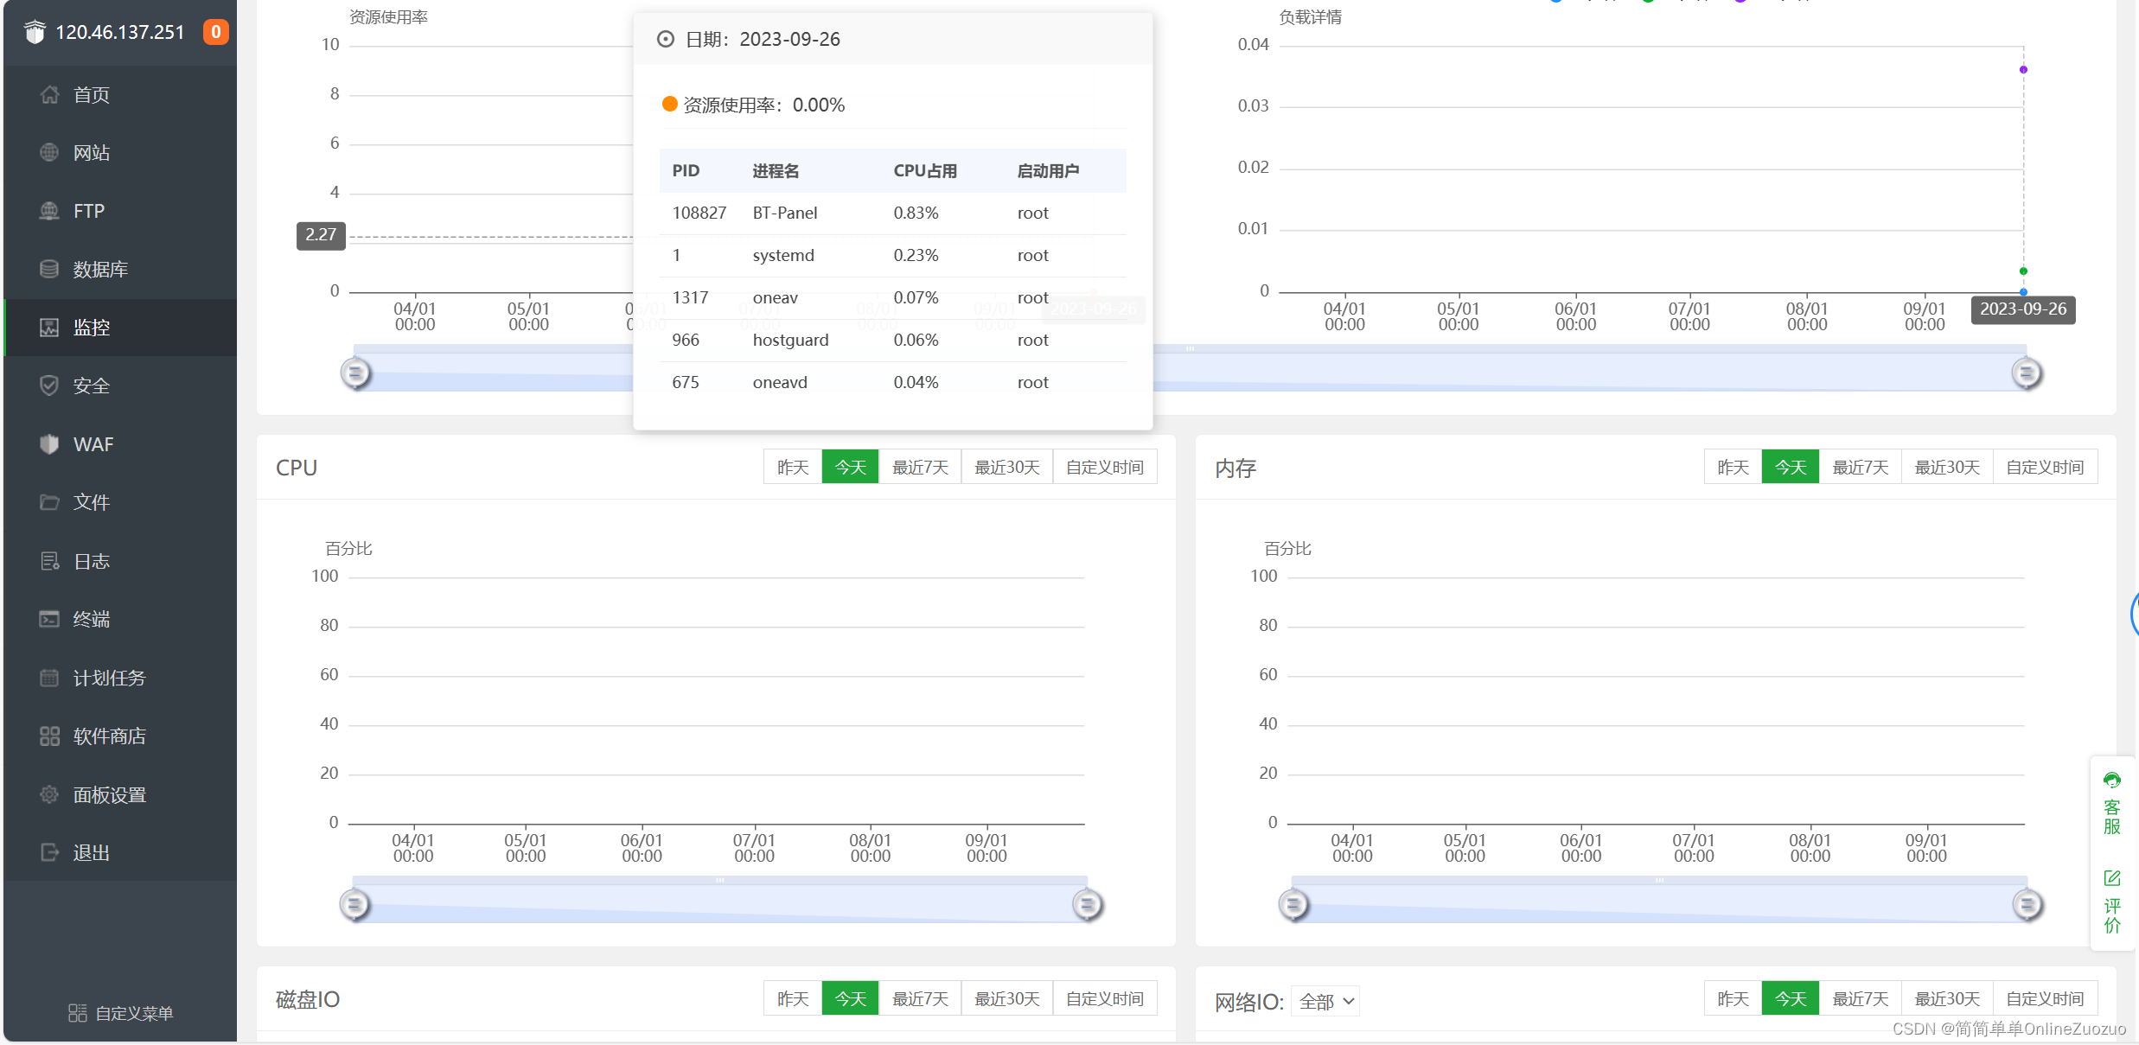Go to 软件商店 in sidebar
The image size is (2139, 1045).
120,736
